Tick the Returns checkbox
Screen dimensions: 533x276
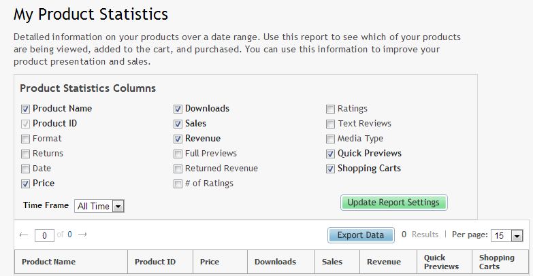click(x=26, y=154)
